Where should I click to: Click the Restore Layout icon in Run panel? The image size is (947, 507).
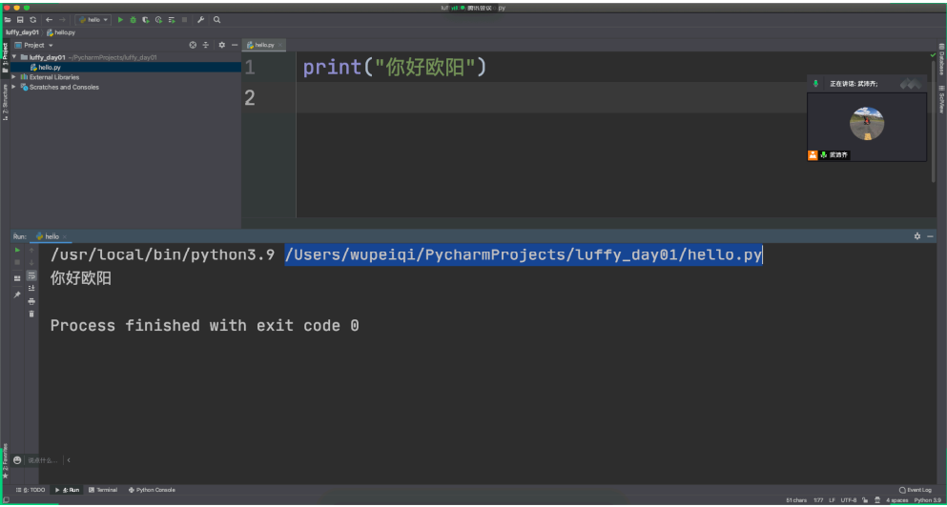(17, 278)
